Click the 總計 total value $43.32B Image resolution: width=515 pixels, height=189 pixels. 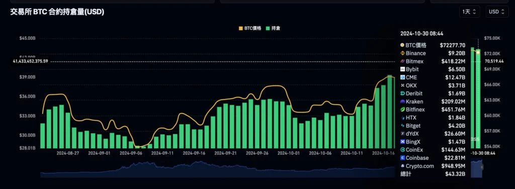[455, 174]
